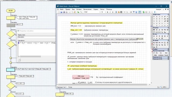This screenshot has height=97, width=172.
Task: Apply underline formatting in SMath toolbar
Action: (x=113, y=12)
